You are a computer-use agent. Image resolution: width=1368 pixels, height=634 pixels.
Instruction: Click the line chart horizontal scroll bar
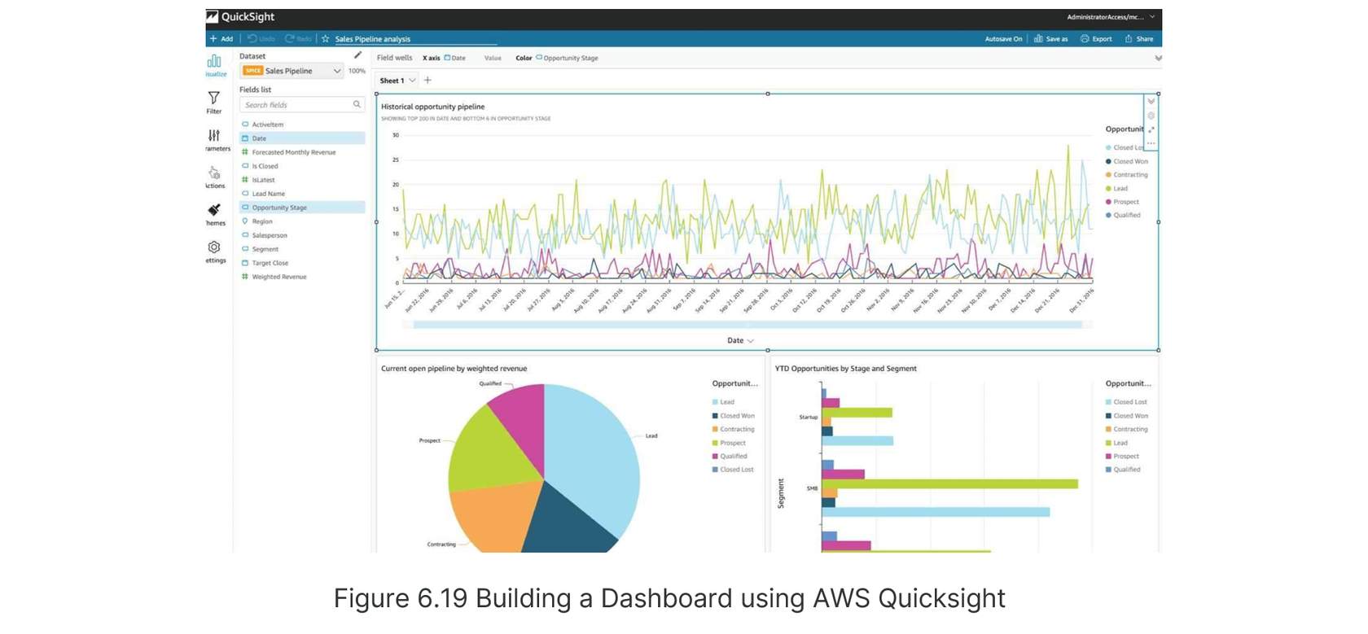pyautogui.click(x=748, y=325)
